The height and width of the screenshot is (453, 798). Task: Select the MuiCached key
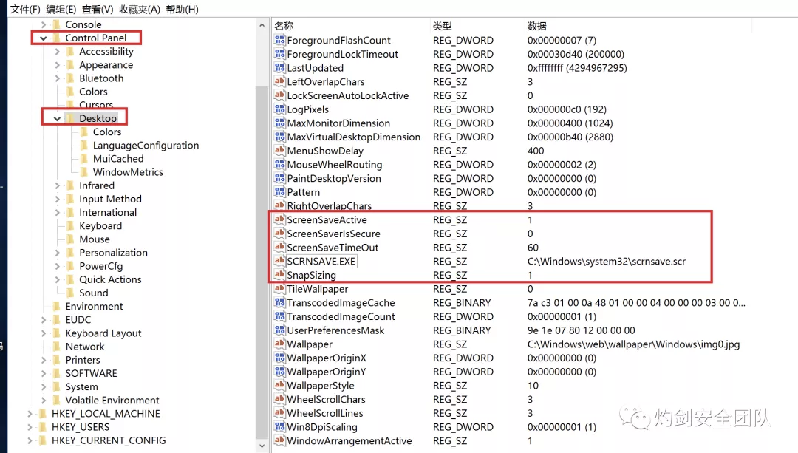tap(118, 159)
